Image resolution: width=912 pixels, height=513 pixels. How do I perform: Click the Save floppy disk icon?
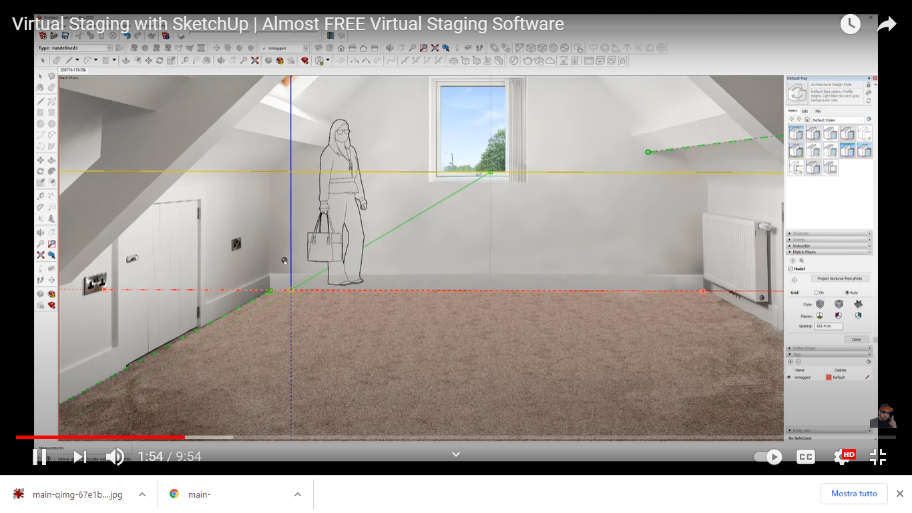(65, 35)
